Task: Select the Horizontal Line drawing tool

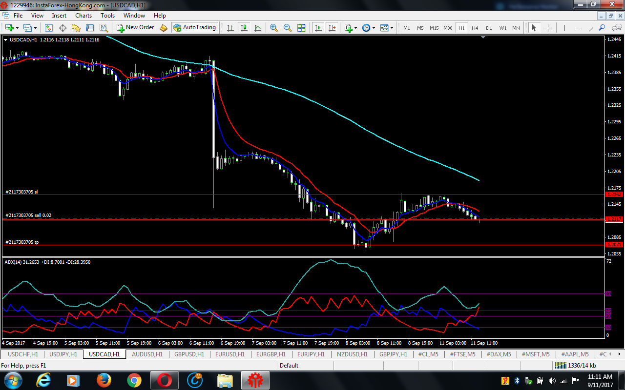Action: coord(579,28)
